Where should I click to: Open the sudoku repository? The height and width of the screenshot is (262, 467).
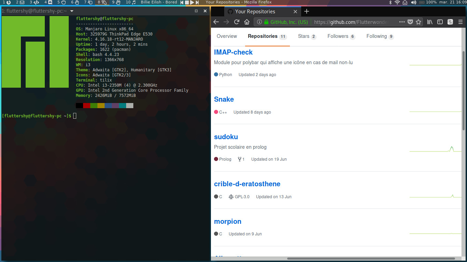tap(226, 137)
